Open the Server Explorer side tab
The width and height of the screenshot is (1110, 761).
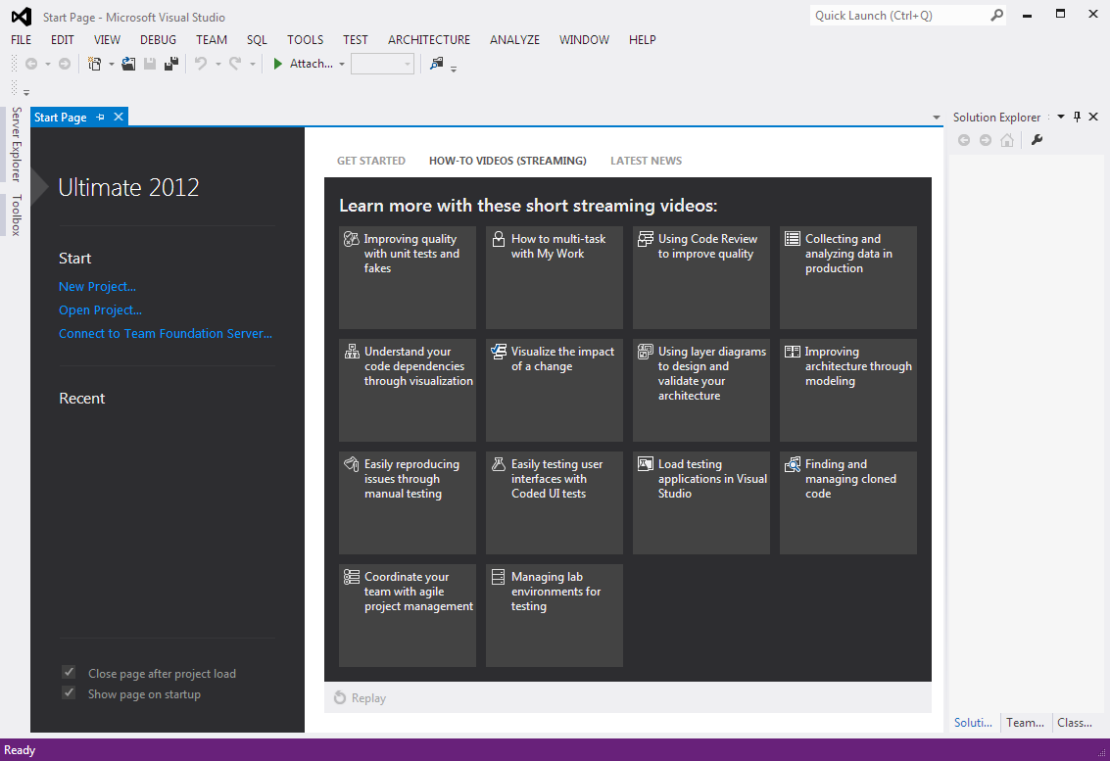pyautogui.click(x=16, y=144)
